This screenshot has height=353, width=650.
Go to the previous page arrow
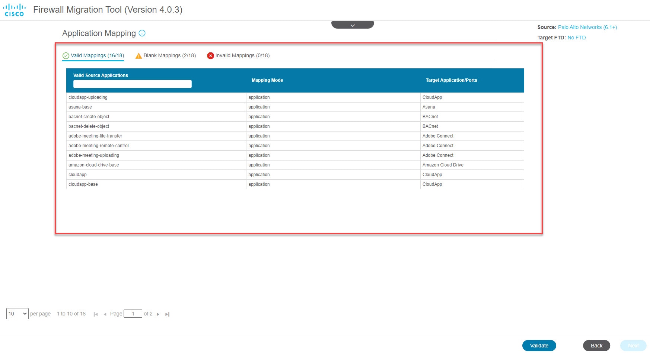click(x=105, y=314)
